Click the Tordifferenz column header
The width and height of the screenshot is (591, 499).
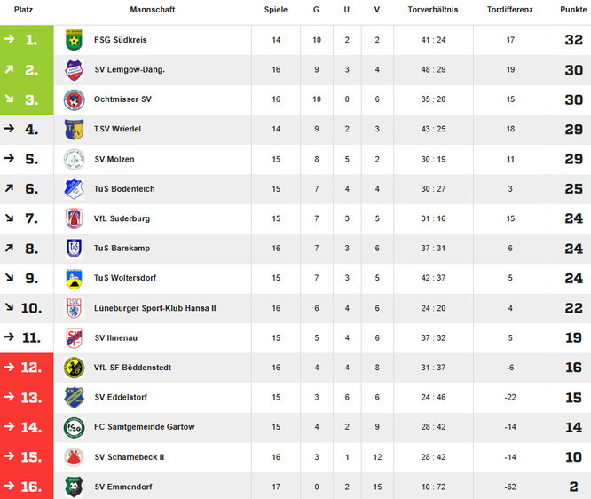510,10
